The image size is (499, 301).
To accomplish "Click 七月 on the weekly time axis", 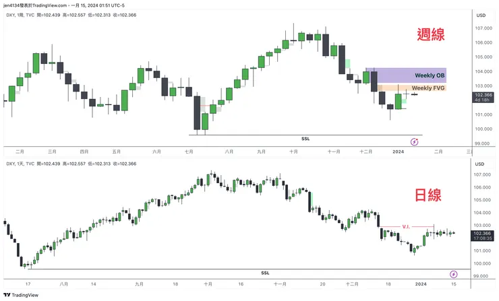I will click(189, 152).
